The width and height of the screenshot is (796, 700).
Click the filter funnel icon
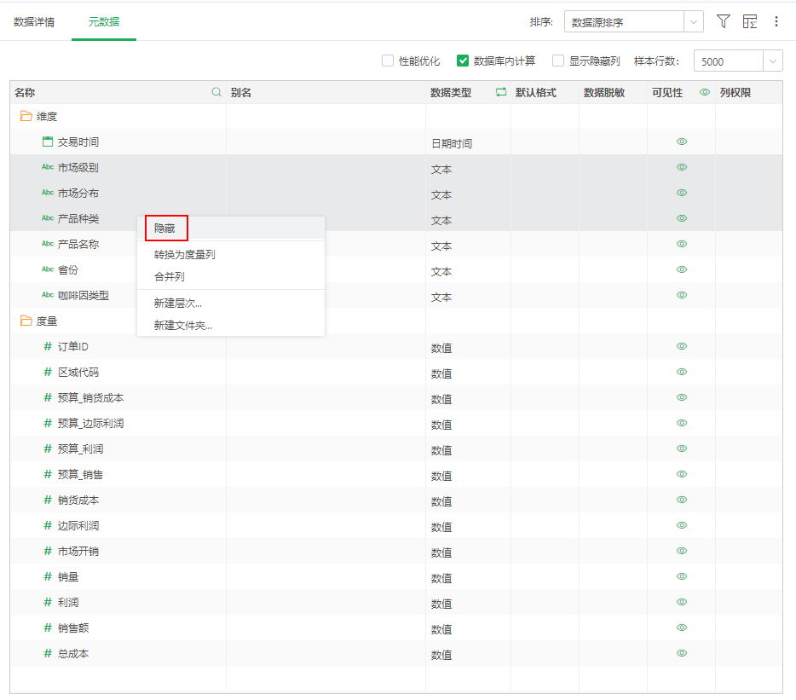tap(723, 21)
